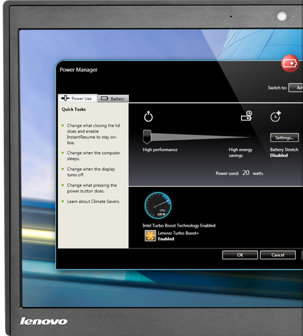Open 'Learn about Climate Savers' link

[x=94, y=202]
